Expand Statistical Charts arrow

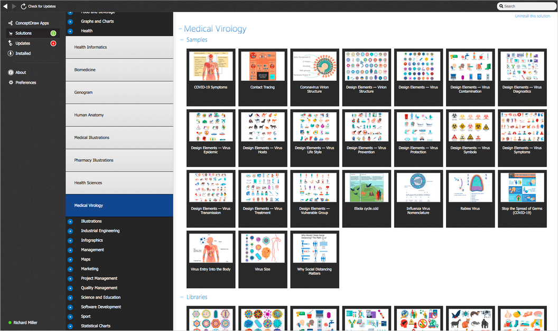point(70,326)
